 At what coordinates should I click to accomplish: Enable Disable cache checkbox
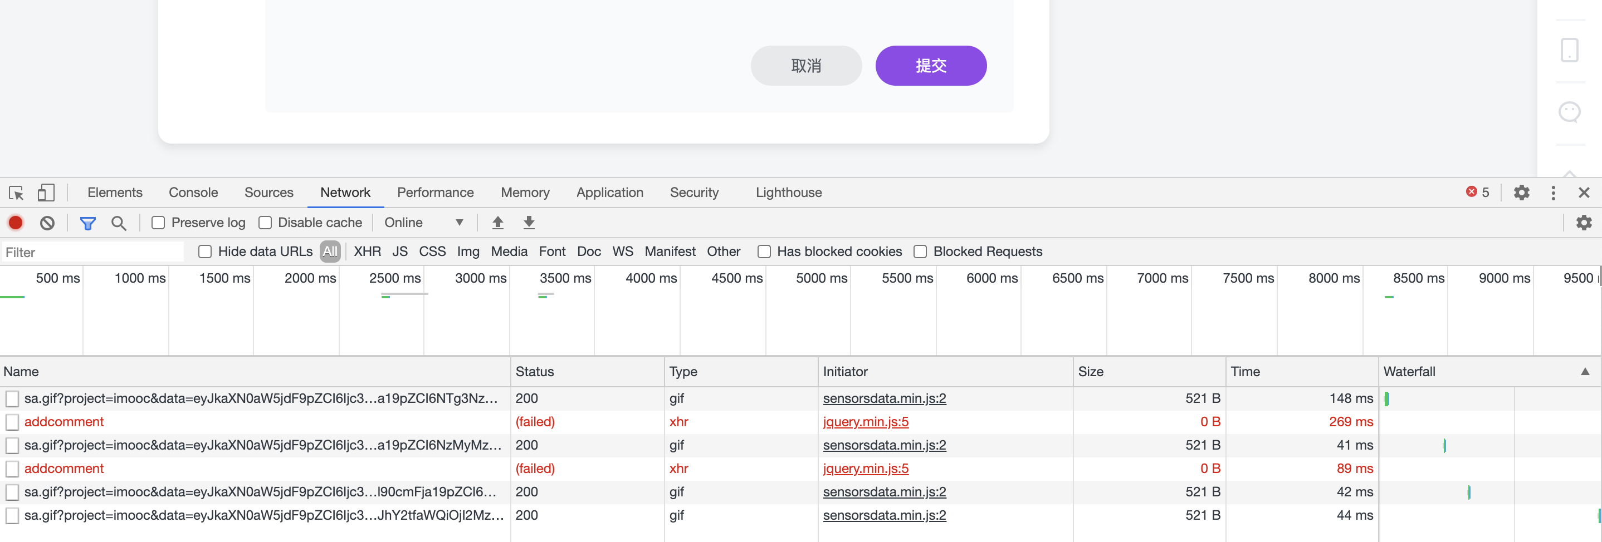pyautogui.click(x=265, y=223)
